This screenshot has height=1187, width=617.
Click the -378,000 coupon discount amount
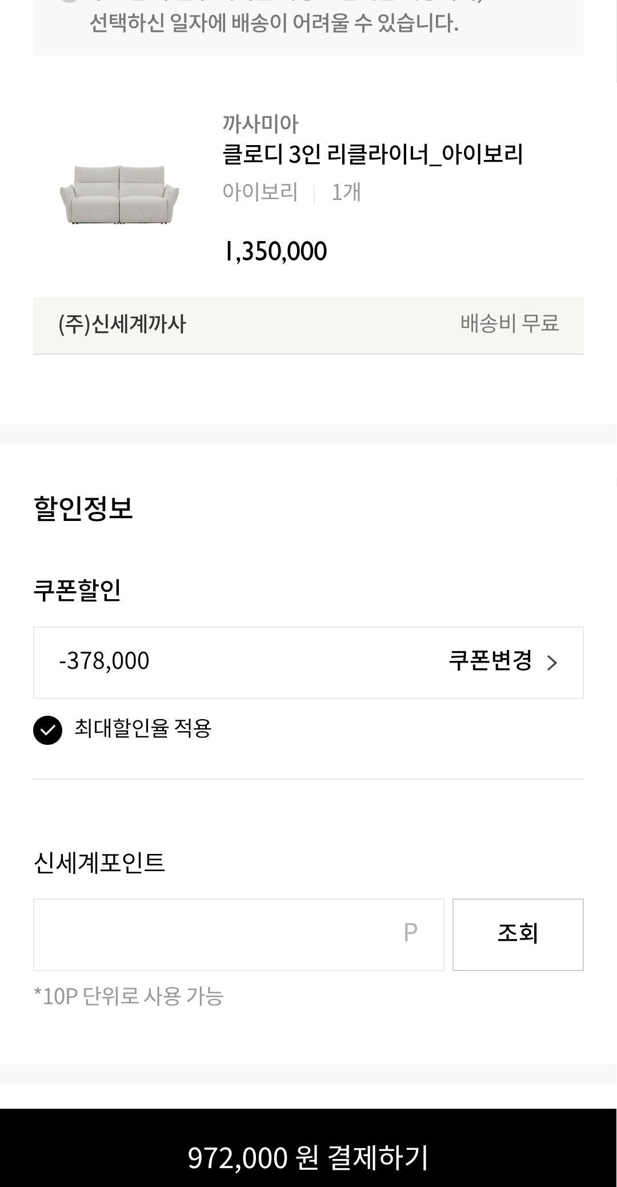104,661
